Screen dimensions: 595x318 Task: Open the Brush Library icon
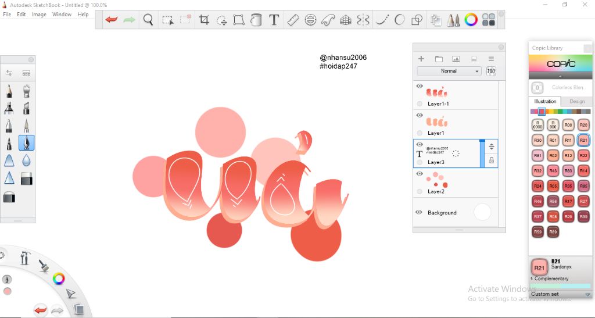26,73
